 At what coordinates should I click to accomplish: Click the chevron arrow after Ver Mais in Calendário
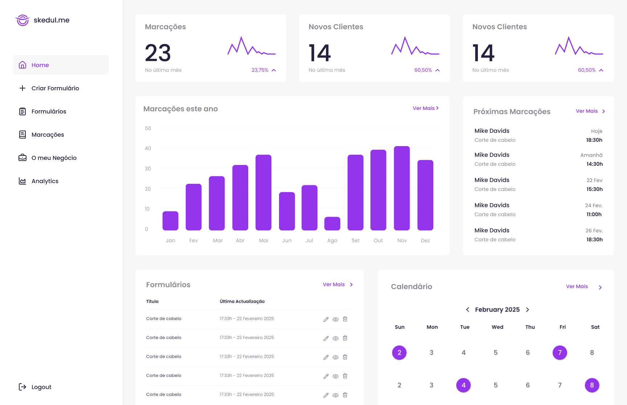point(600,288)
